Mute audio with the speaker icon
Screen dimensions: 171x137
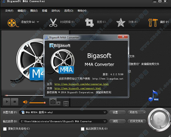point(25,102)
